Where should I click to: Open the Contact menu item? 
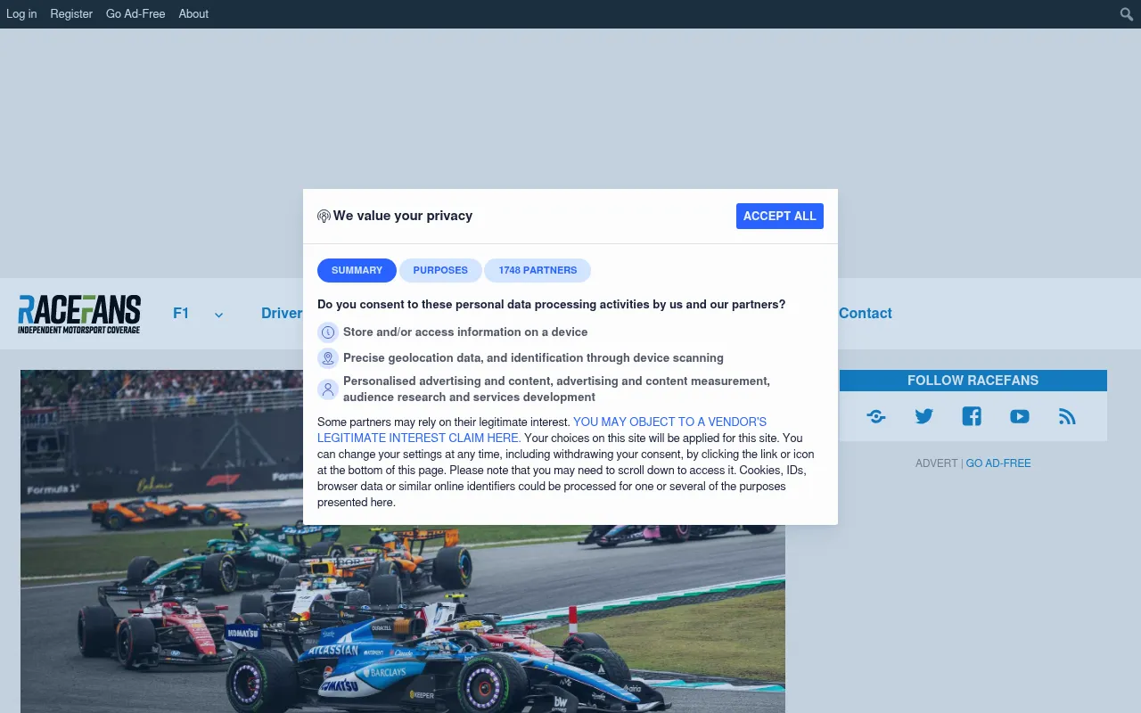click(865, 314)
